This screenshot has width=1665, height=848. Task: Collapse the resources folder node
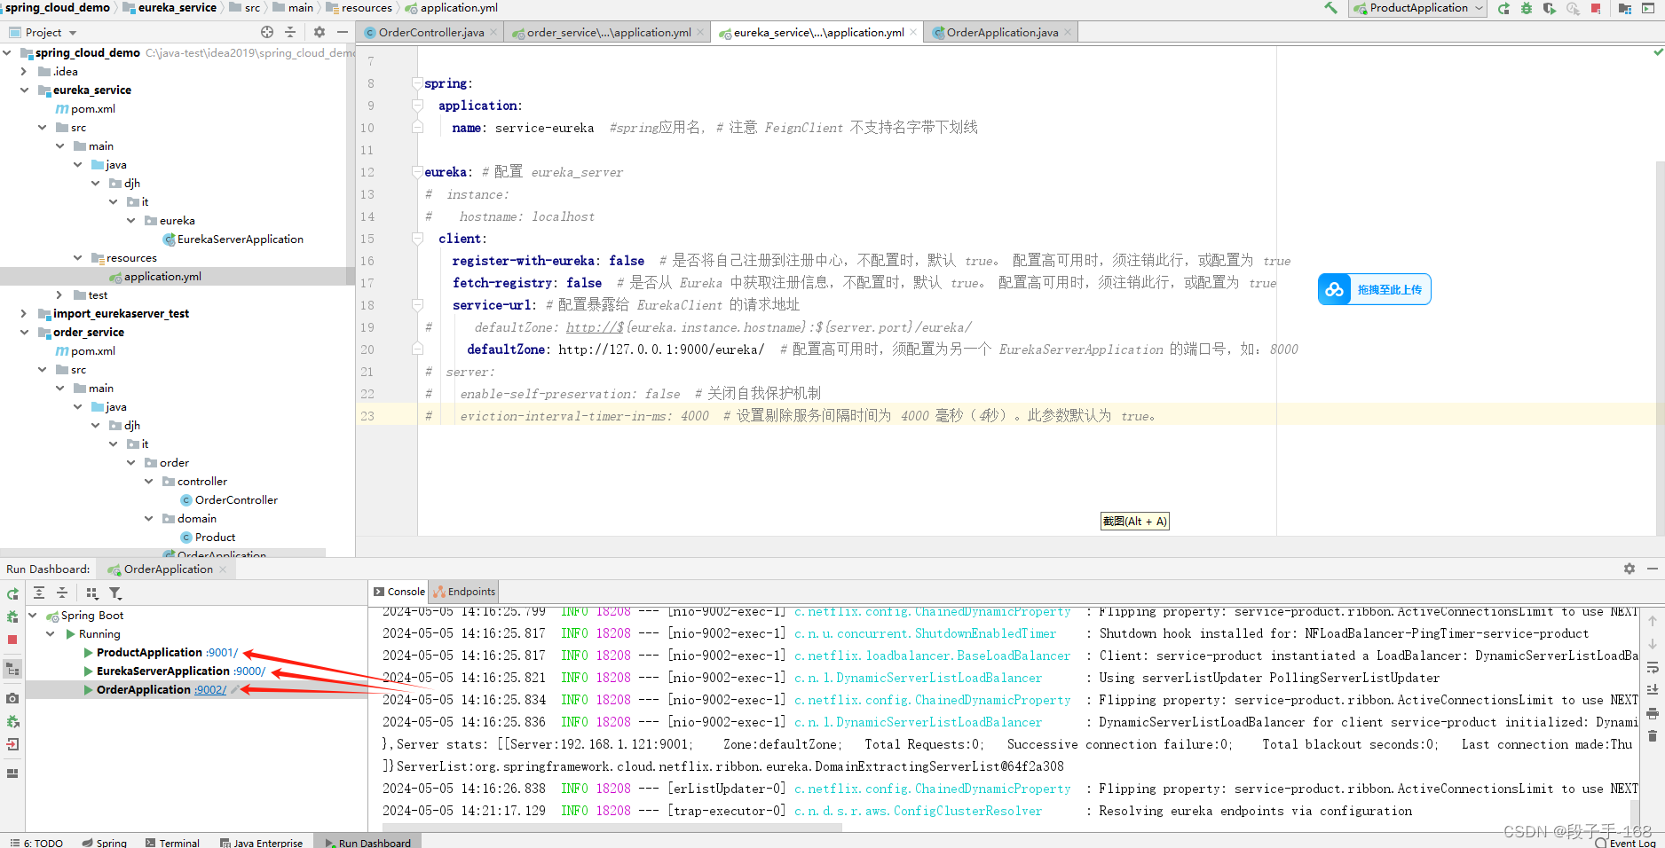pos(77,257)
